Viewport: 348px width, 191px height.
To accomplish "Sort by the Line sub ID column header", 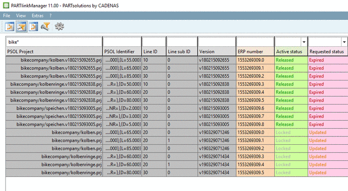I will pyautogui.click(x=182, y=52).
